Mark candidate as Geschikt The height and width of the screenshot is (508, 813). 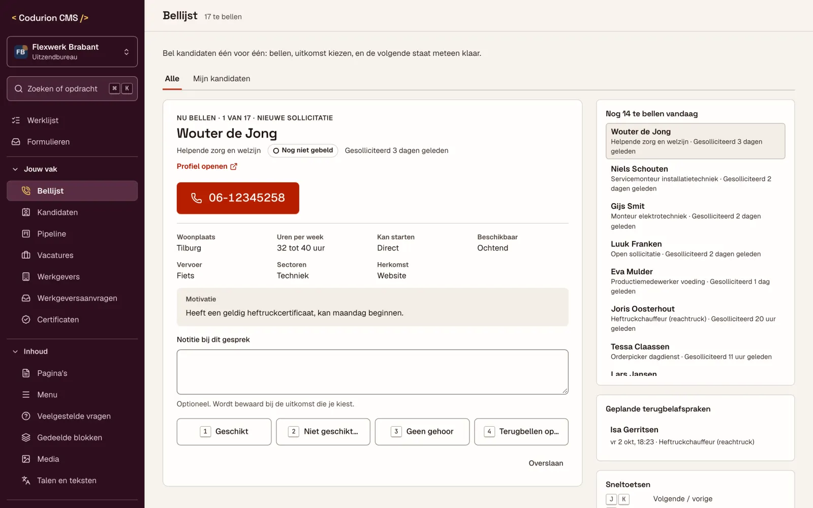224,432
